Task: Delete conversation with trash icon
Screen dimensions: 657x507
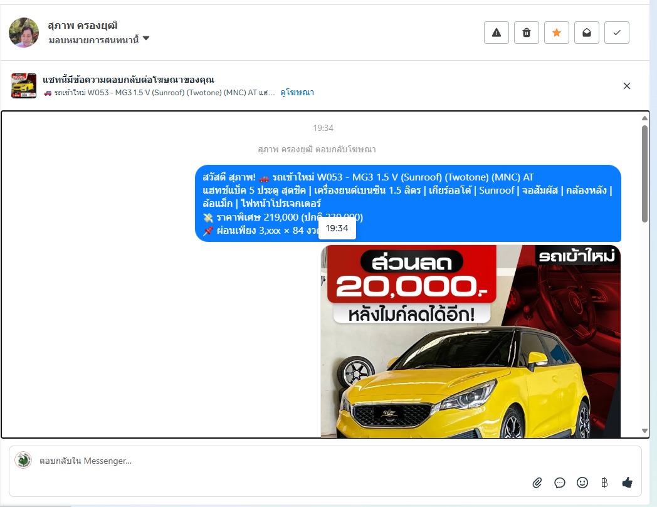Action: (526, 33)
